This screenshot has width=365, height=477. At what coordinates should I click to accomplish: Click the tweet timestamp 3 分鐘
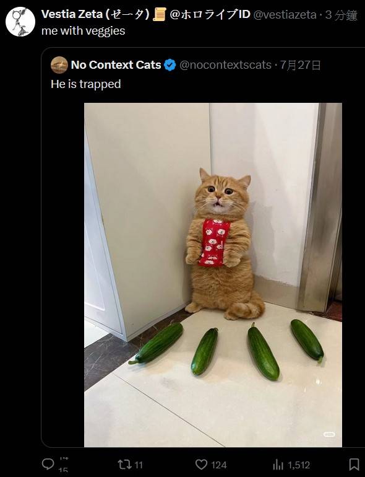[x=341, y=15]
